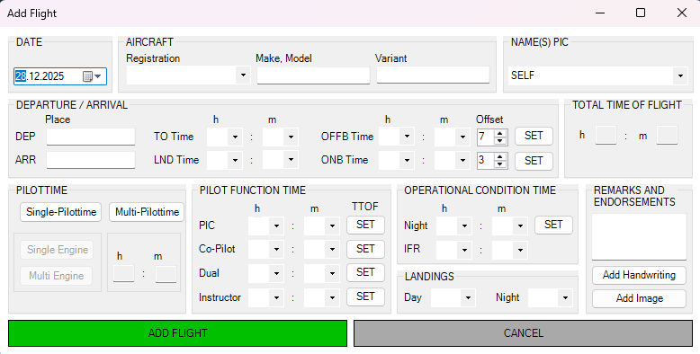Decrease the OFFB offset value of 7
The image size is (700, 354).
pos(500,140)
